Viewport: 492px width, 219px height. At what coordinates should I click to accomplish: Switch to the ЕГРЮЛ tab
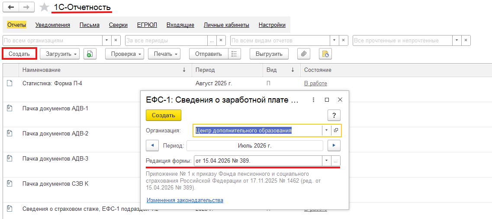pos(147,25)
